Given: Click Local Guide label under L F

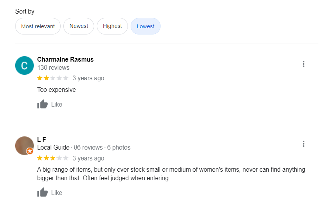Looking at the screenshot, I should pos(53,147).
